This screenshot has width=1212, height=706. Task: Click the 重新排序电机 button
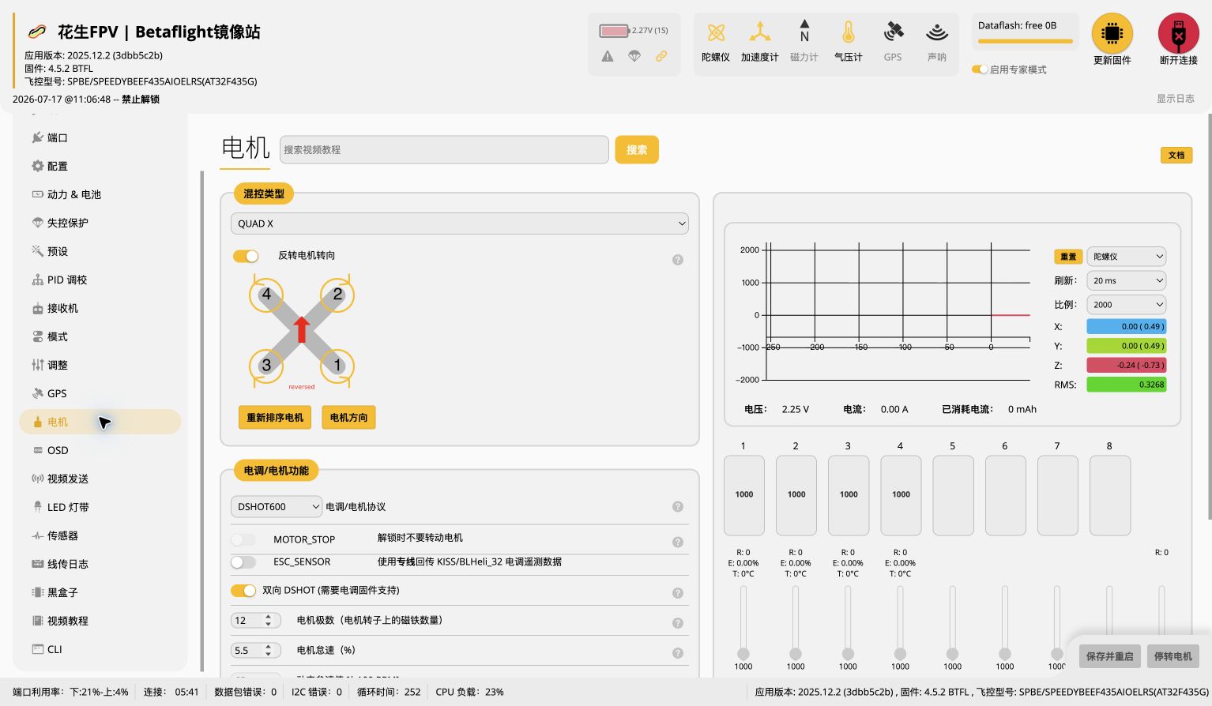click(275, 418)
